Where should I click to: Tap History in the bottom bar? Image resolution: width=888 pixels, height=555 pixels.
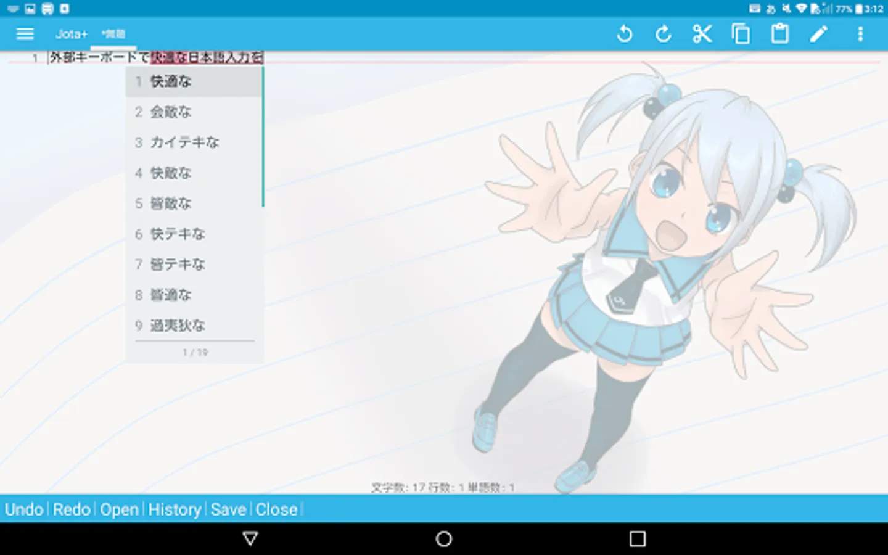[x=175, y=510]
